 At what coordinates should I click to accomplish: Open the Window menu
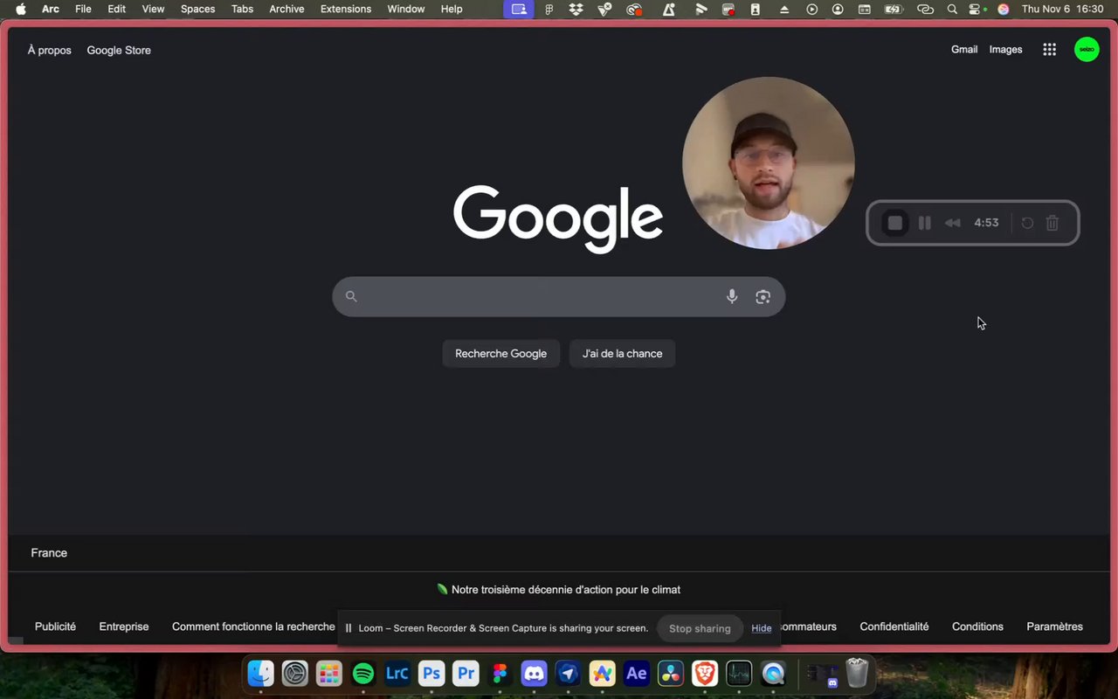[405, 9]
